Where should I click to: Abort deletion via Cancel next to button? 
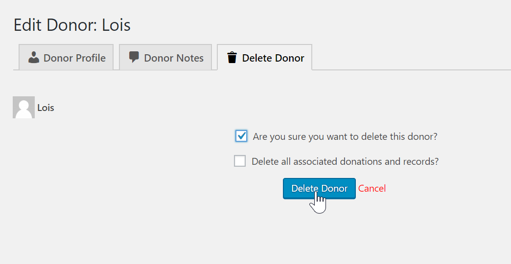372,188
